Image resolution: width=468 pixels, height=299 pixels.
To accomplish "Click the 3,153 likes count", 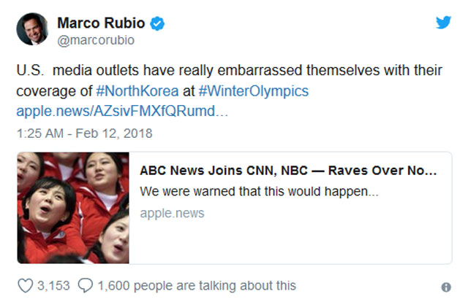I will [x=53, y=285].
